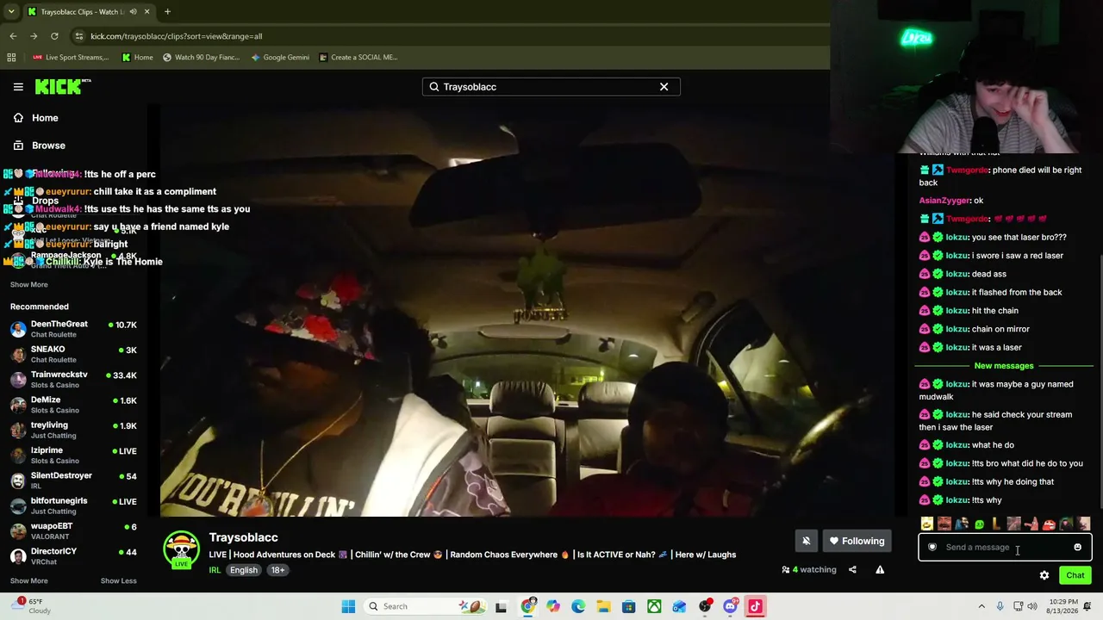Select the Traysoblacc Clips browser tab

tap(89, 11)
